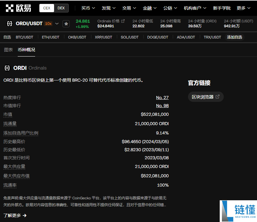This screenshot has width=257, height=222.
Task: Open the Ordinals 价格 external link icon
Action: (123, 21)
